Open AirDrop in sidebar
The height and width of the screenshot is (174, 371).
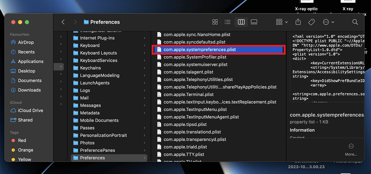[26, 42]
